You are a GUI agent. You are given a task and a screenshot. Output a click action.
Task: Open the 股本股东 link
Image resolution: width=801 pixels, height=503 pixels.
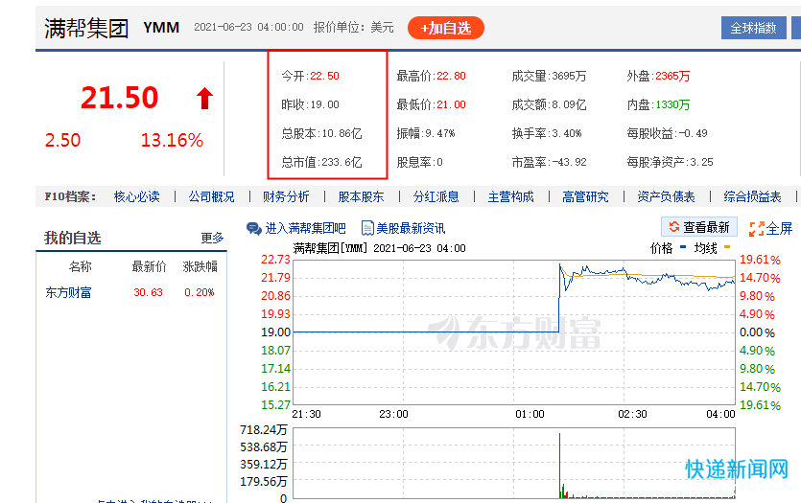tap(361, 197)
